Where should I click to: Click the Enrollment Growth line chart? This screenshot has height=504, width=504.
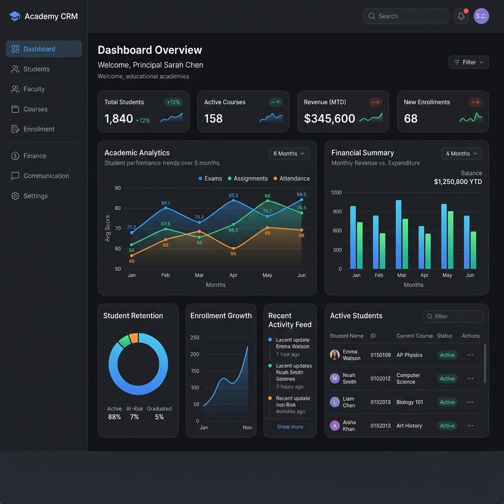pyautogui.click(x=225, y=382)
